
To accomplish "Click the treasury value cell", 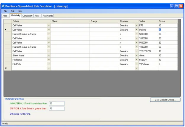I will pyautogui.click(x=148, y=60).
